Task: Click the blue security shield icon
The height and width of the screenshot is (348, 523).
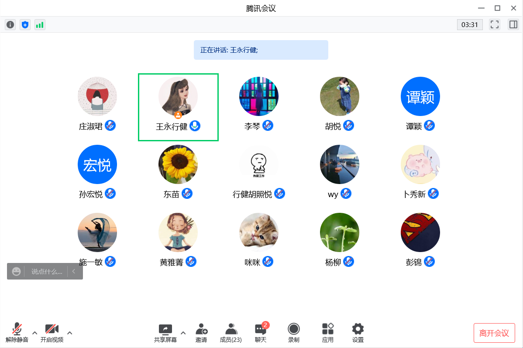Action: (x=25, y=25)
